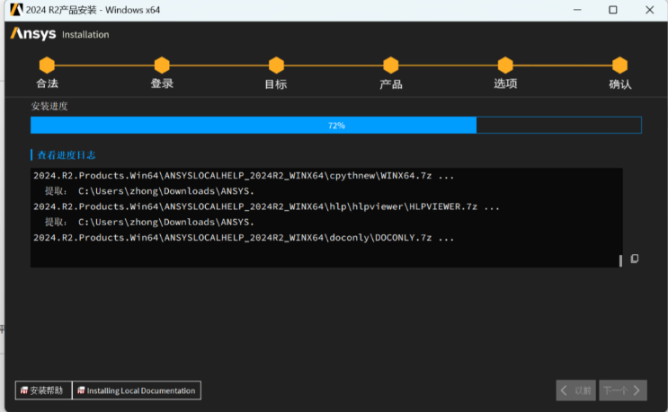Jump to the 目标 step hexagon

[x=276, y=66]
